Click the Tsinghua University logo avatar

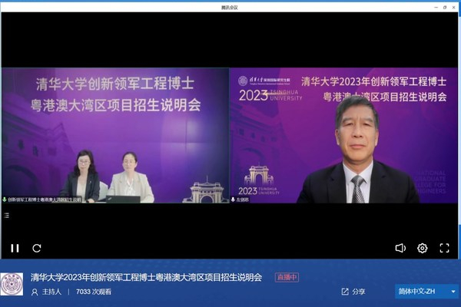(12, 284)
